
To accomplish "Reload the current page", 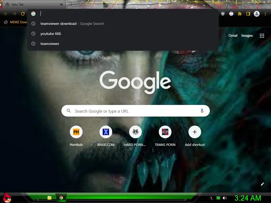I will 23,14.
